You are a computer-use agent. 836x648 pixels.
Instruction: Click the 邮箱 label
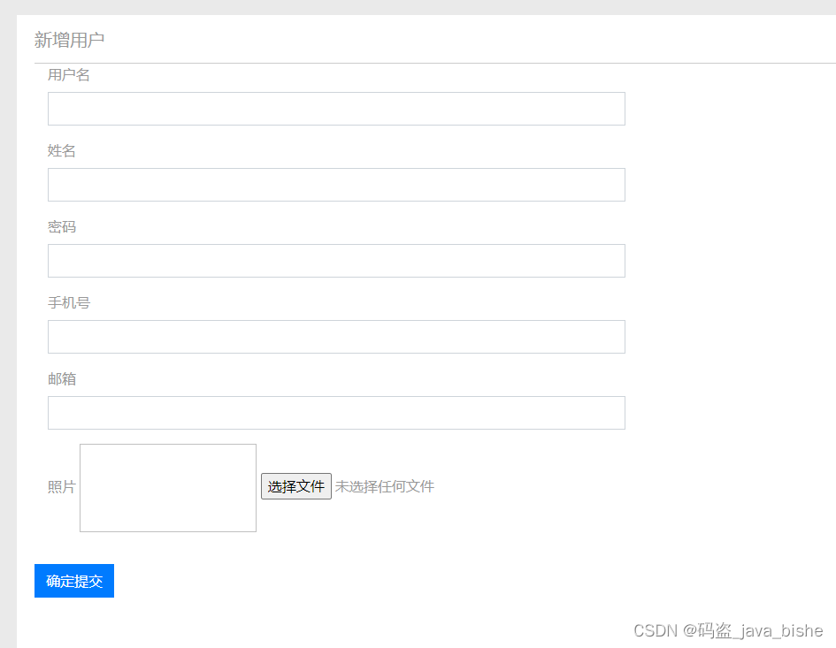[62, 379]
